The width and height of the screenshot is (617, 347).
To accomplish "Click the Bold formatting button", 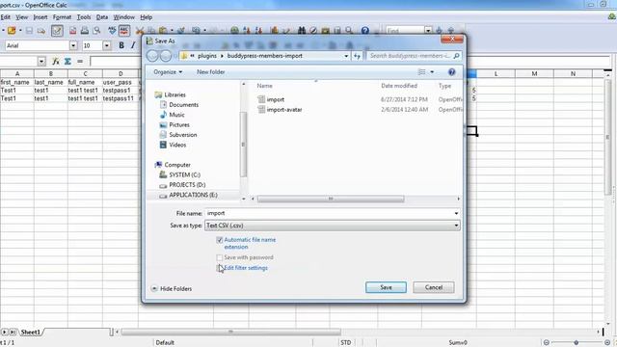I will [x=121, y=45].
